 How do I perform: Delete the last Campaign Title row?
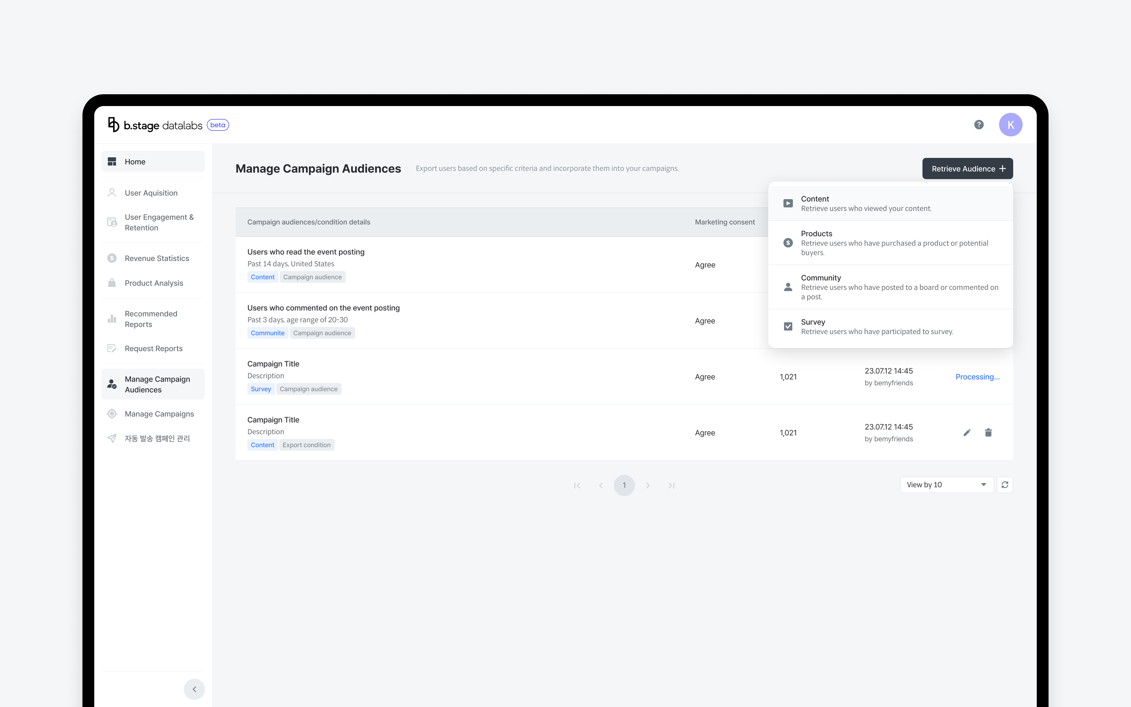(x=988, y=432)
